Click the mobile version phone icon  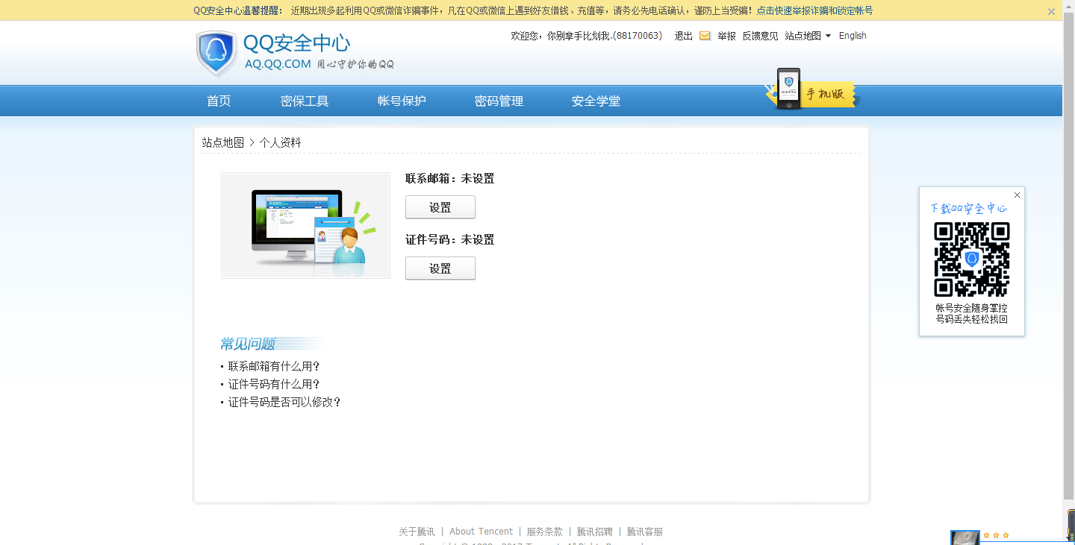(788, 89)
